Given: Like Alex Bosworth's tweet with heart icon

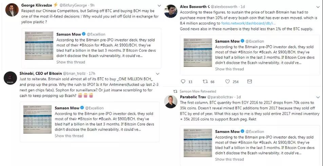Looking at the screenshot, I should tap(227, 81).
